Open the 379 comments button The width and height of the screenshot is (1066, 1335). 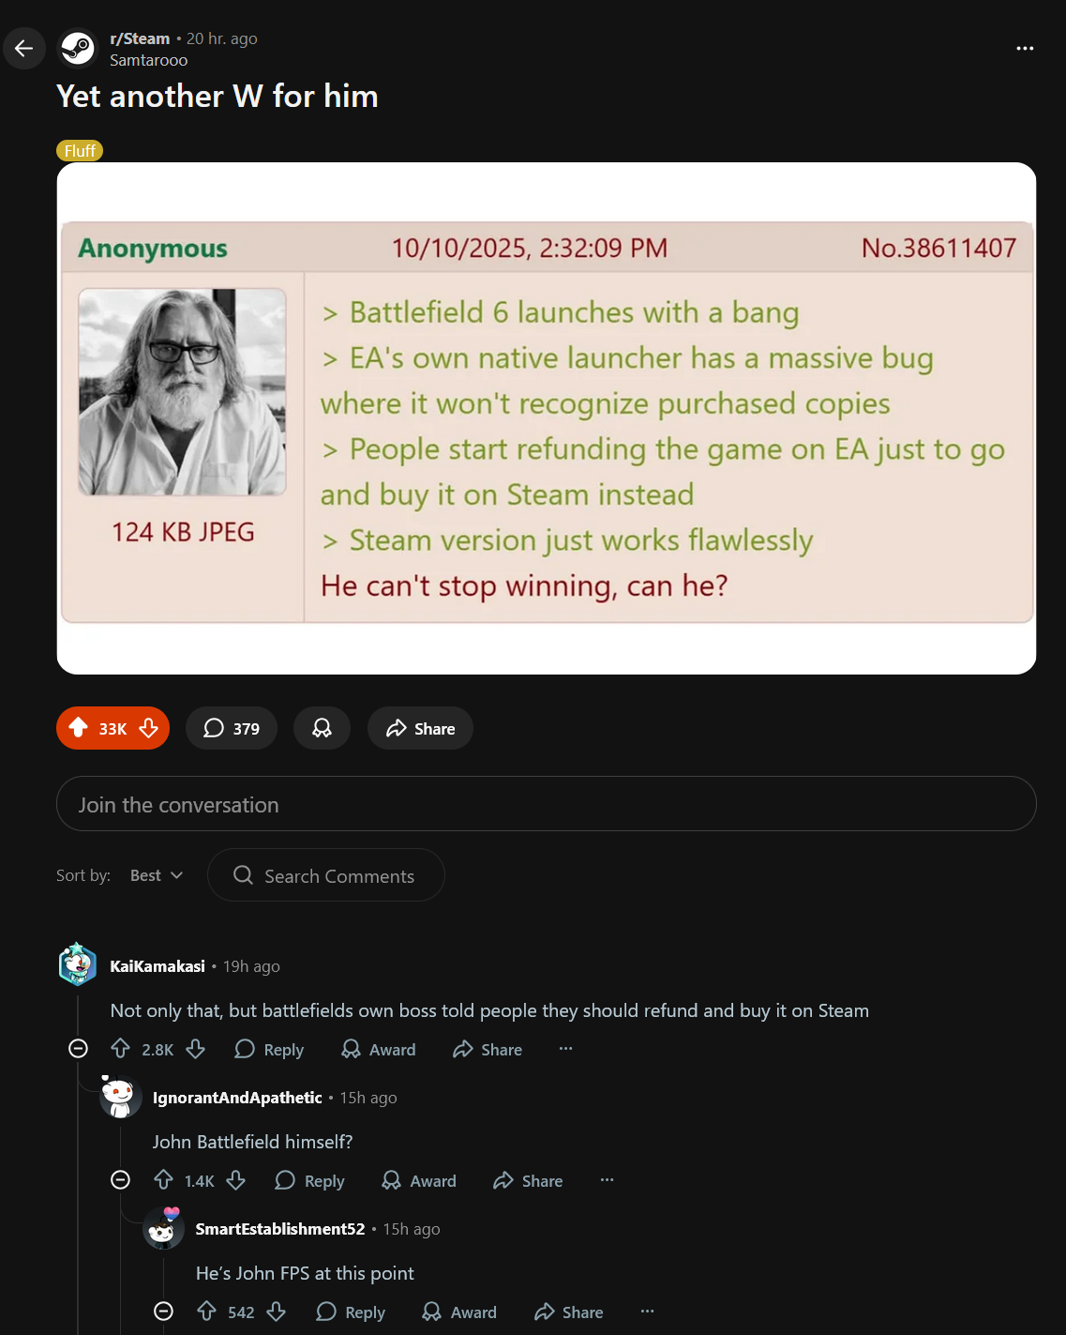[x=232, y=728]
